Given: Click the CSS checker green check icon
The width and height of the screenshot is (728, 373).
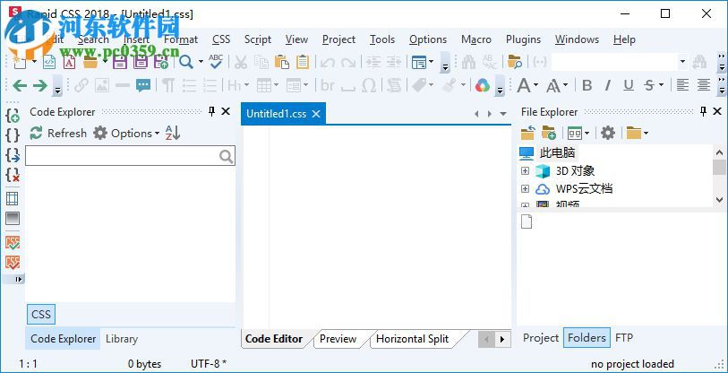Looking at the screenshot, I should (13, 242).
